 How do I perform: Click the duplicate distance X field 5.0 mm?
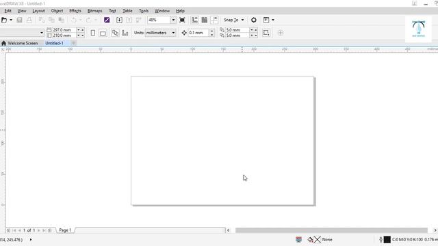tap(237, 30)
